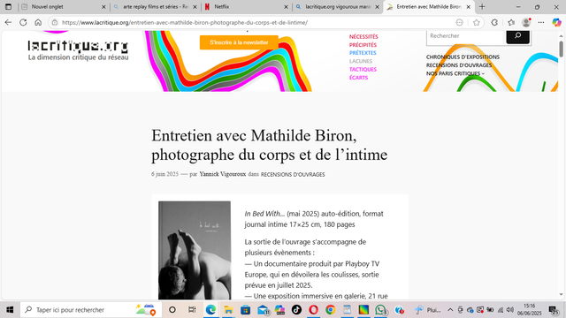This screenshot has width=566, height=318.
Task: Open Mail app from taskbar
Action: coord(263,310)
